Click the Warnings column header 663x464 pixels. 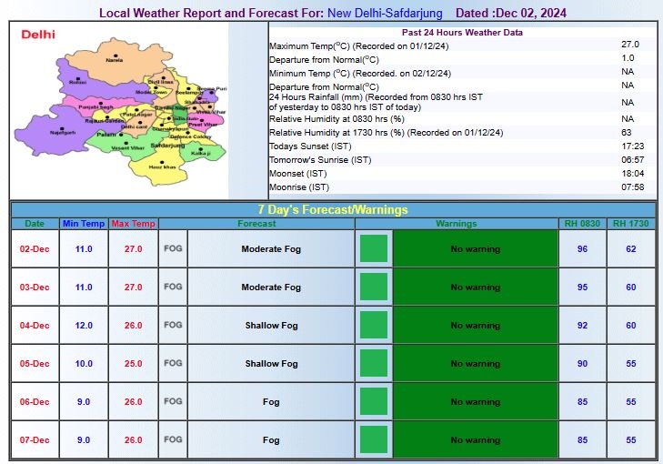[457, 223]
